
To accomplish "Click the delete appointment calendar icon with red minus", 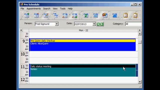I will (36, 15).
